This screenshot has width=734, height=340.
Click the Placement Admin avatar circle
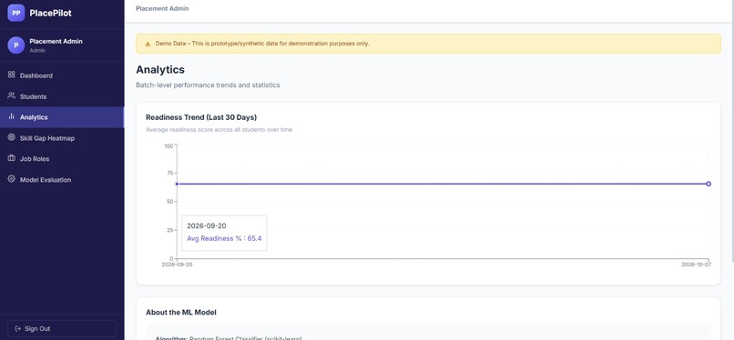[x=15, y=45]
